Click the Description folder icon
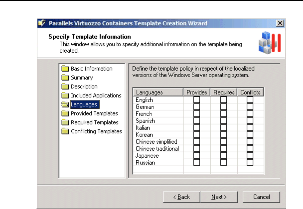 pyautogui.click(x=65, y=86)
